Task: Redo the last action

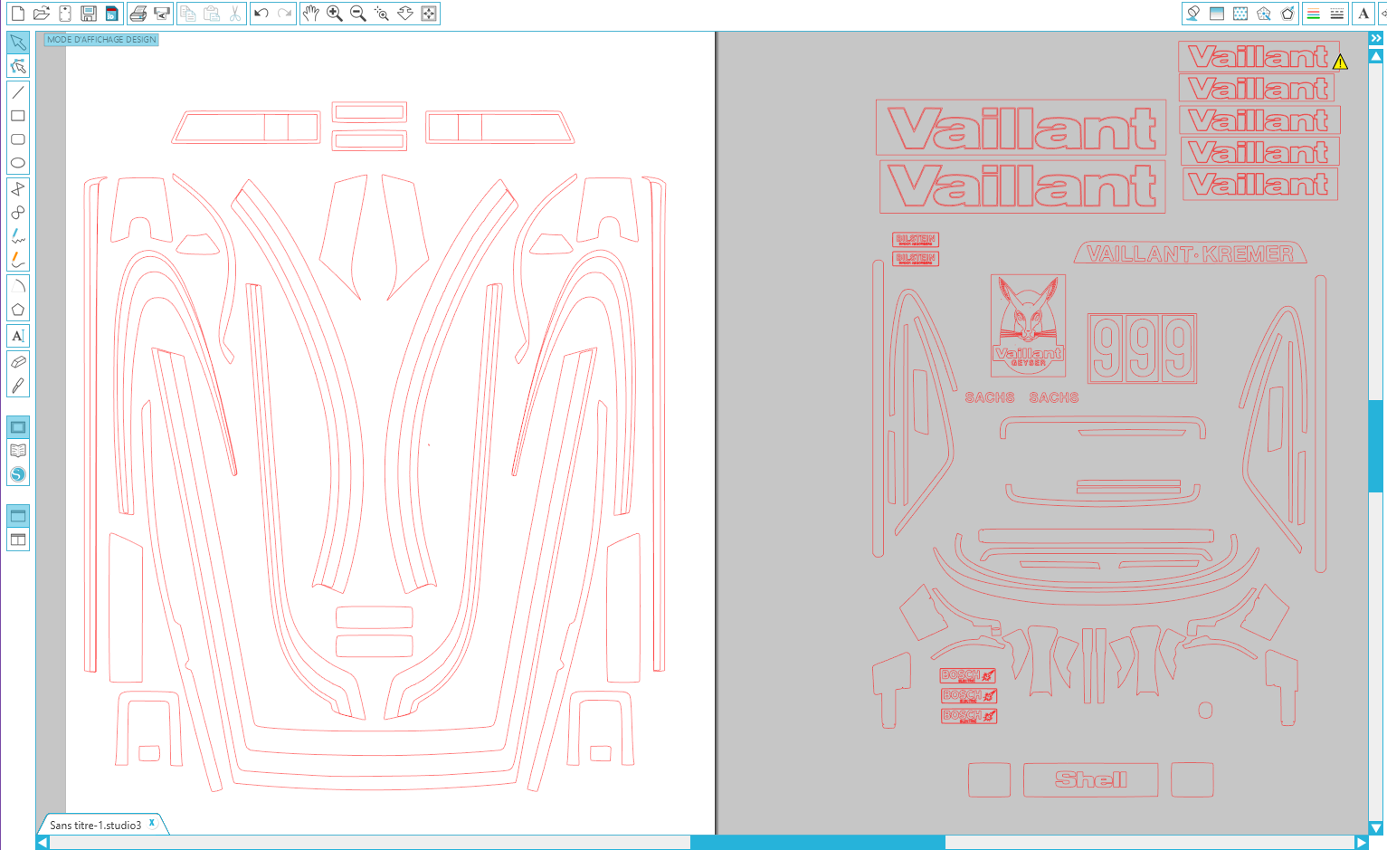Action: tap(285, 14)
